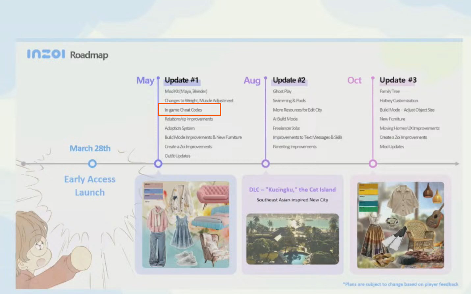The width and height of the screenshot is (471, 294).
Task: Click New Furniture under Update #3
Action: (x=392, y=119)
